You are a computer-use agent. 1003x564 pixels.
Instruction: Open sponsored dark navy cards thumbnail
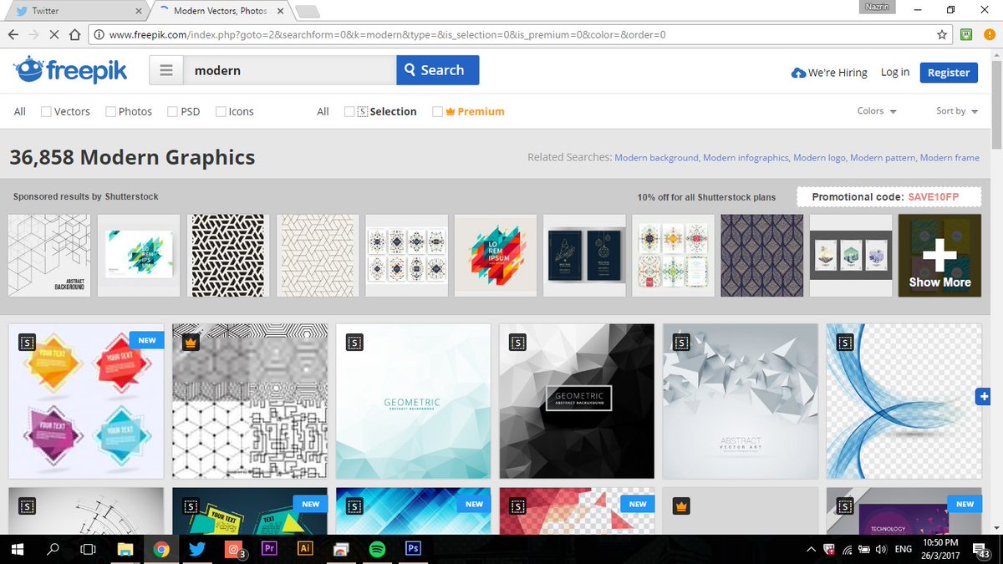pos(584,256)
